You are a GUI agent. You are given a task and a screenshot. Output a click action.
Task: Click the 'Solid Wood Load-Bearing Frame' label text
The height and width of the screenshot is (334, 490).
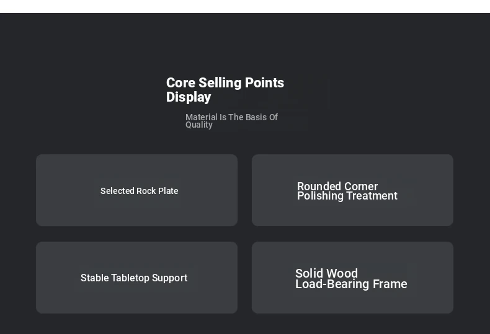coord(351,279)
